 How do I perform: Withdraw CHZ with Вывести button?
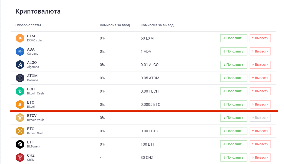[x=260, y=158]
